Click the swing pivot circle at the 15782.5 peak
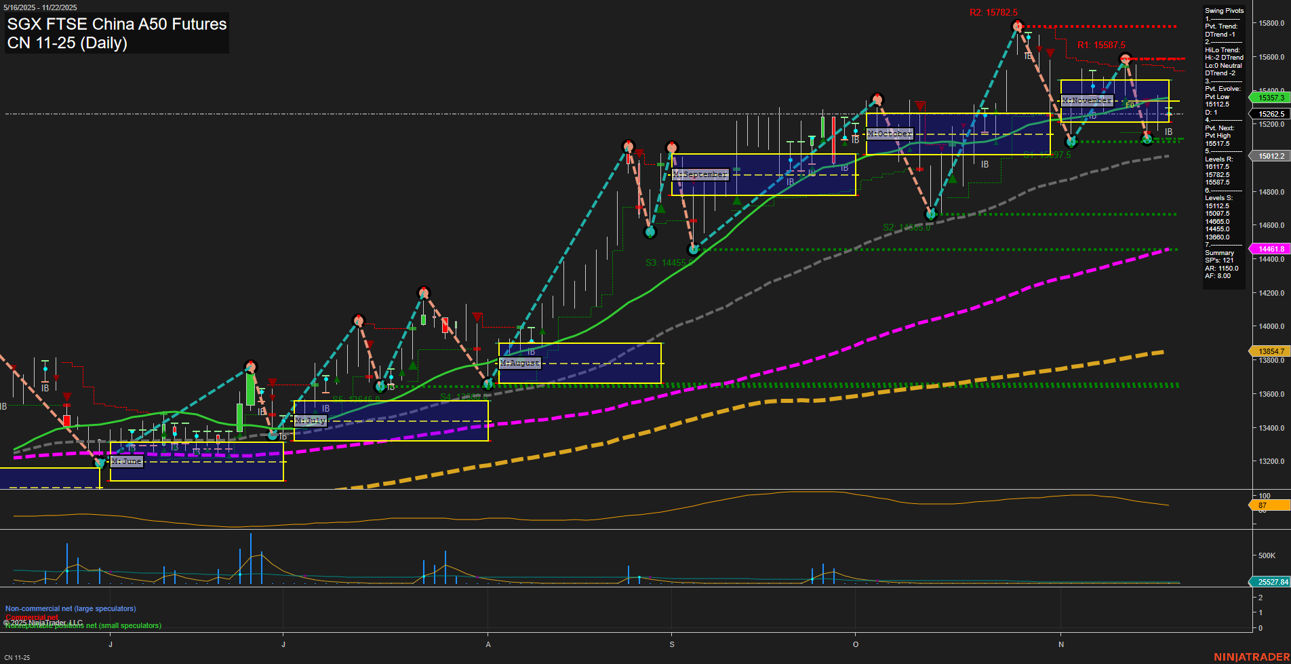Image resolution: width=1291 pixels, height=664 pixels. coord(1016,25)
